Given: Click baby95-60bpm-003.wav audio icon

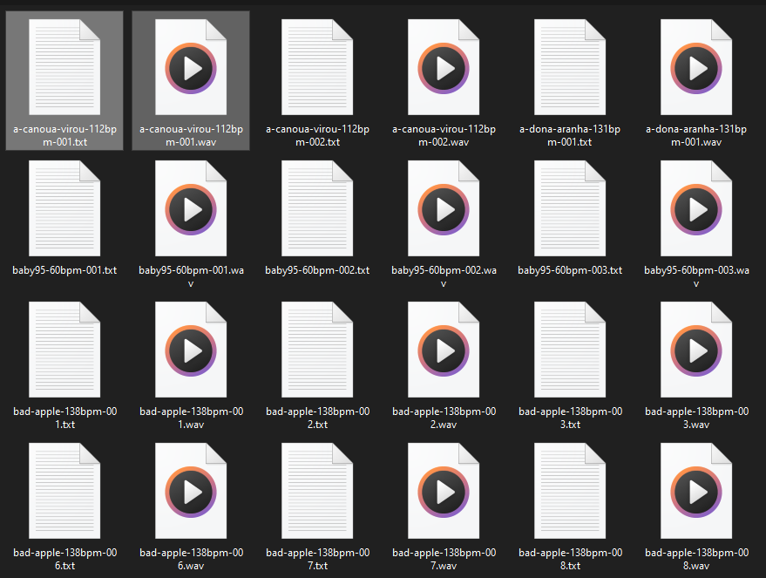Looking at the screenshot, I should [x=696, y=208].
